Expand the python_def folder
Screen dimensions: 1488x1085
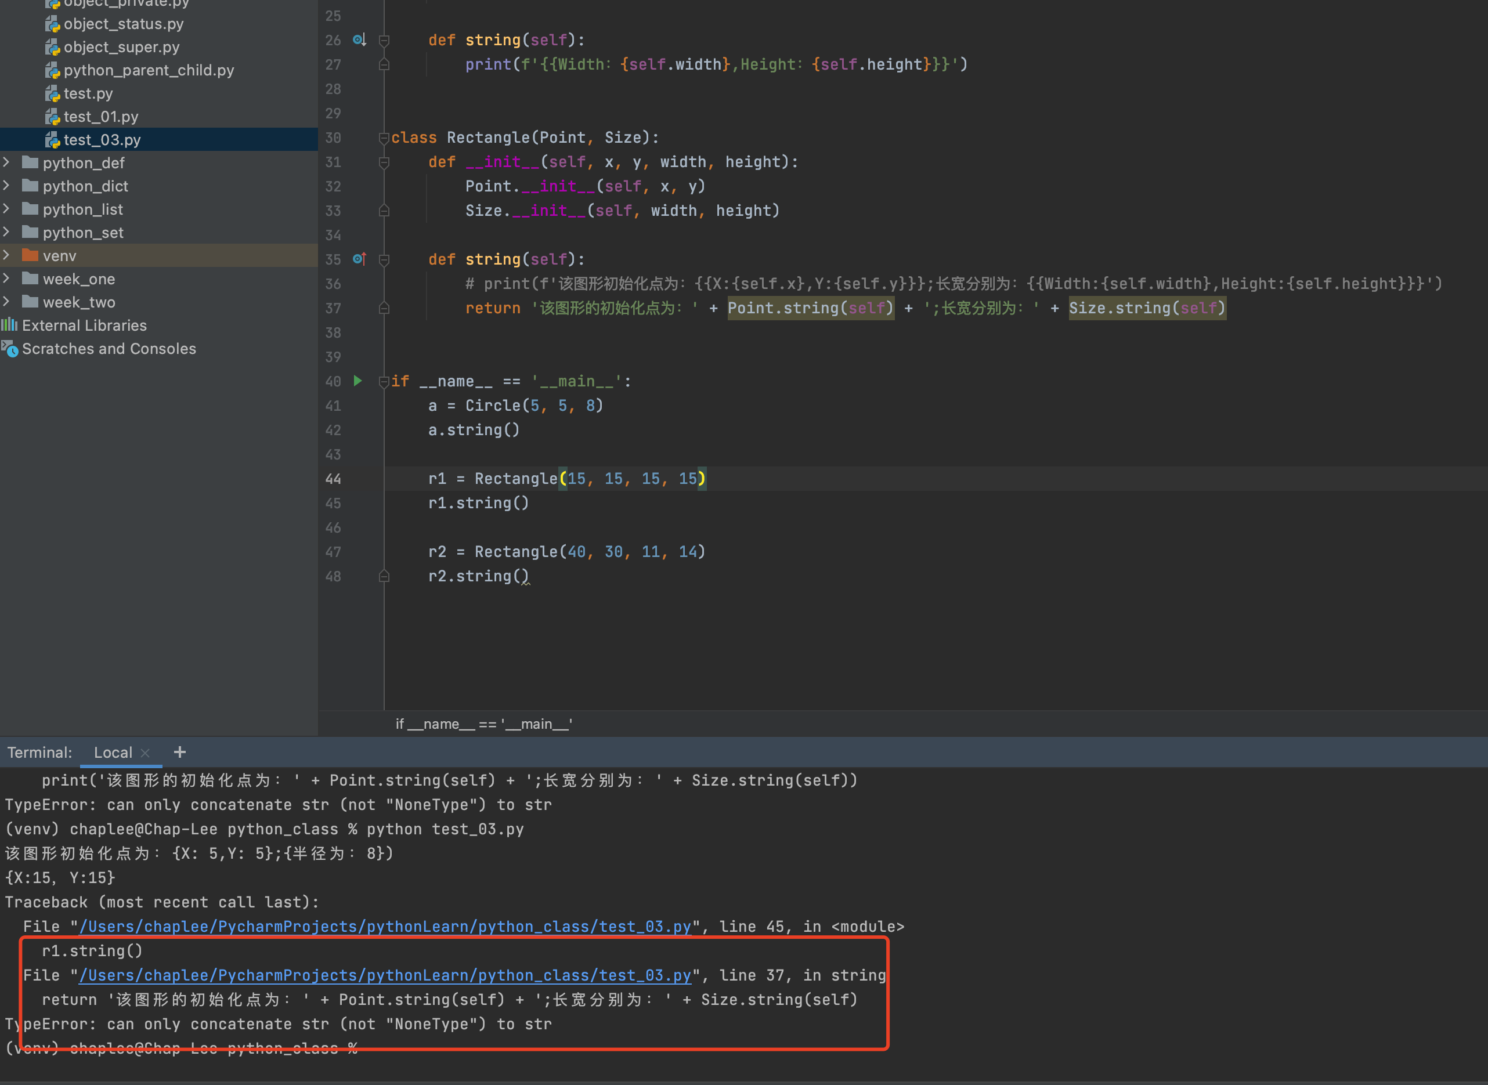click(x=6, y=161)
